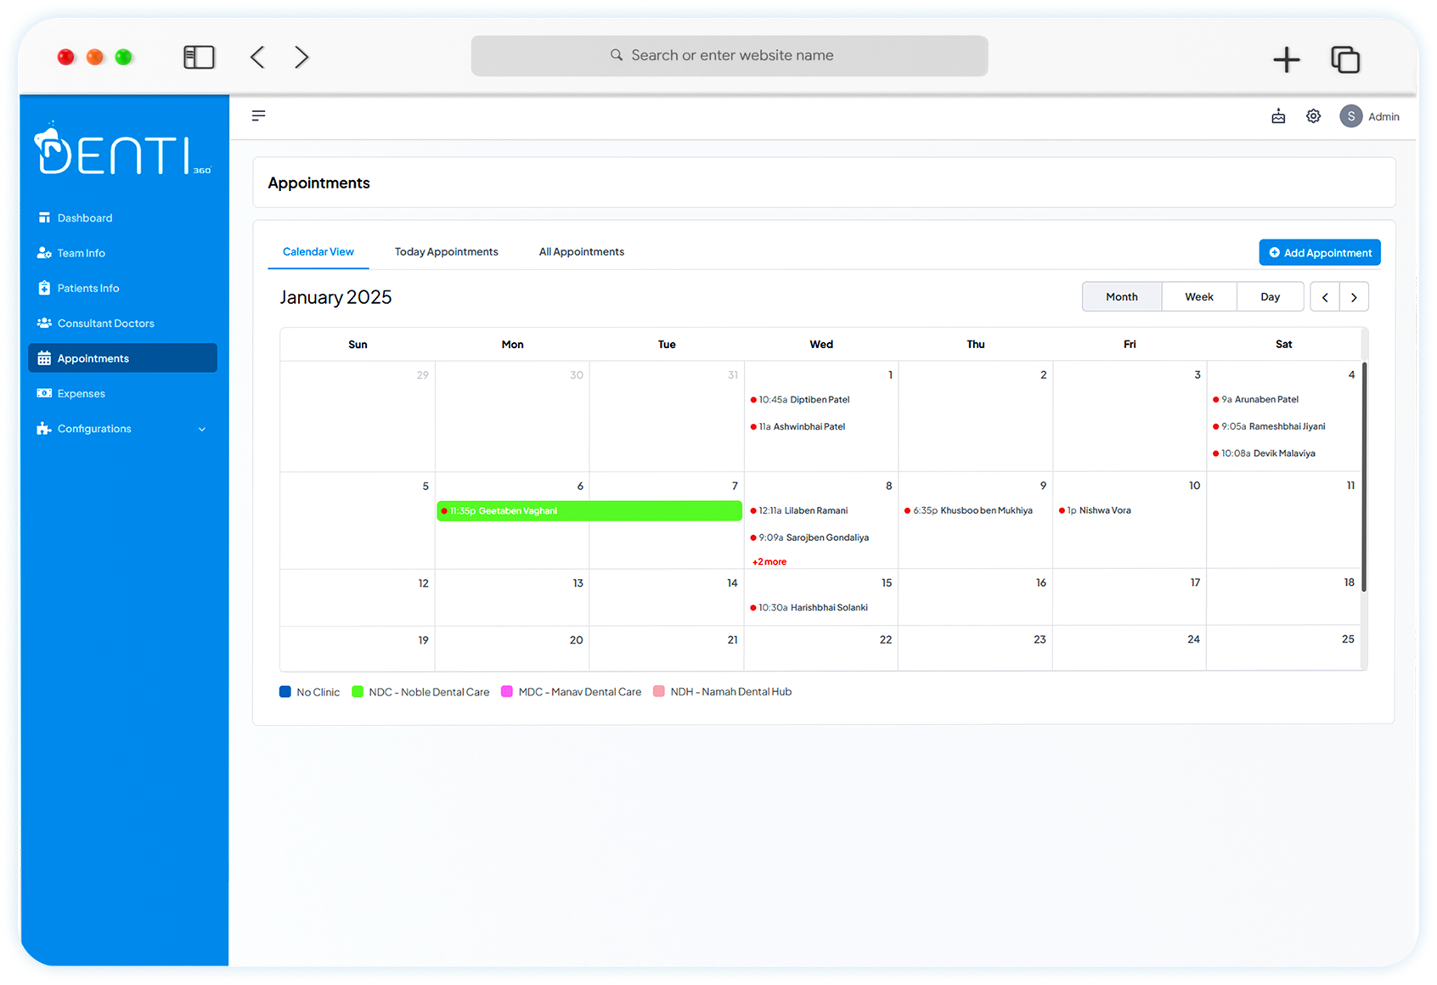Open the Today Appointments tab
This screenshot has height=985, width=1437.
tap(446, 251)
